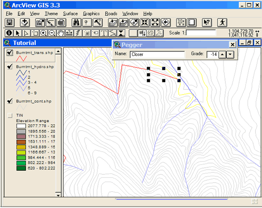Screen dimensions: 262x208
Task: Select the Identify info tool
Action: (9, 33)
